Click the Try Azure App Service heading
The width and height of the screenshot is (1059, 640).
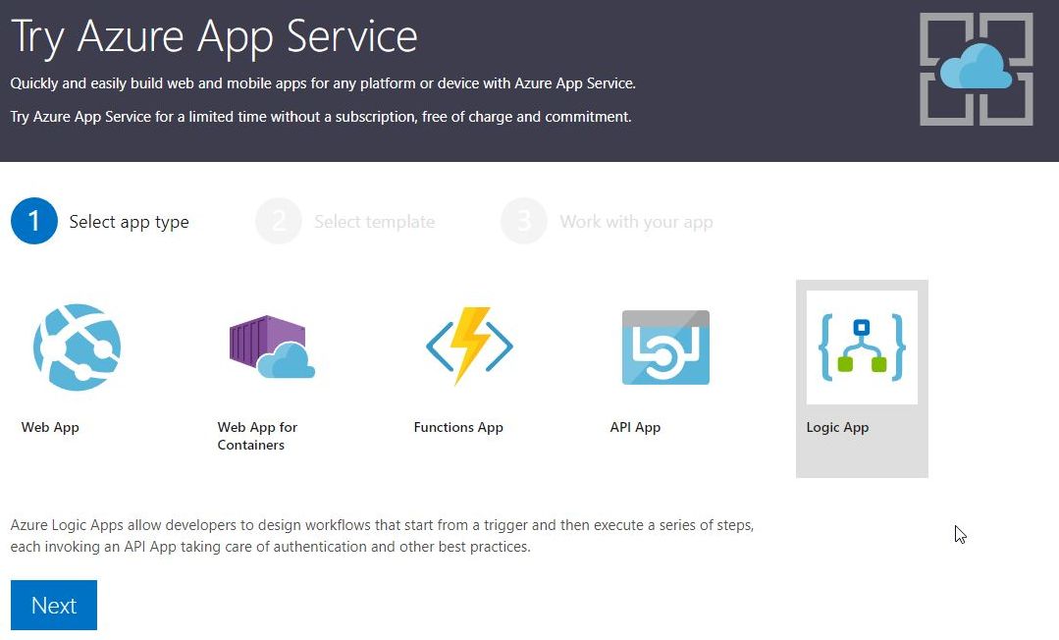point(214,36)
